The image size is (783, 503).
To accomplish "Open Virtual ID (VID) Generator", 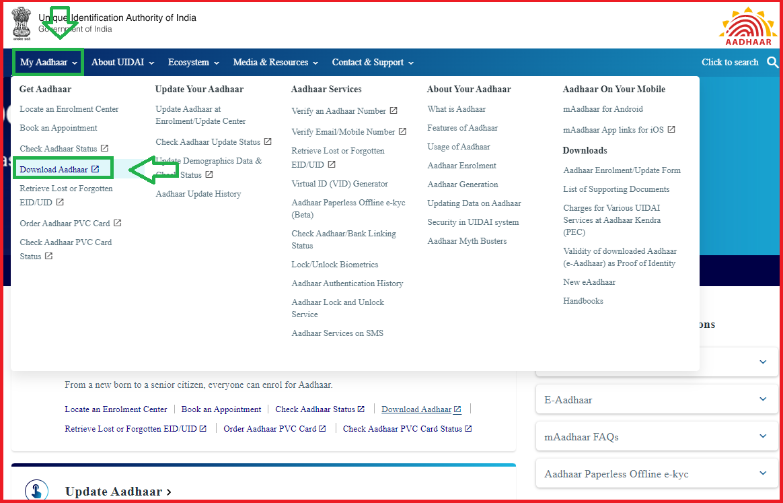I will click(340, 184).
